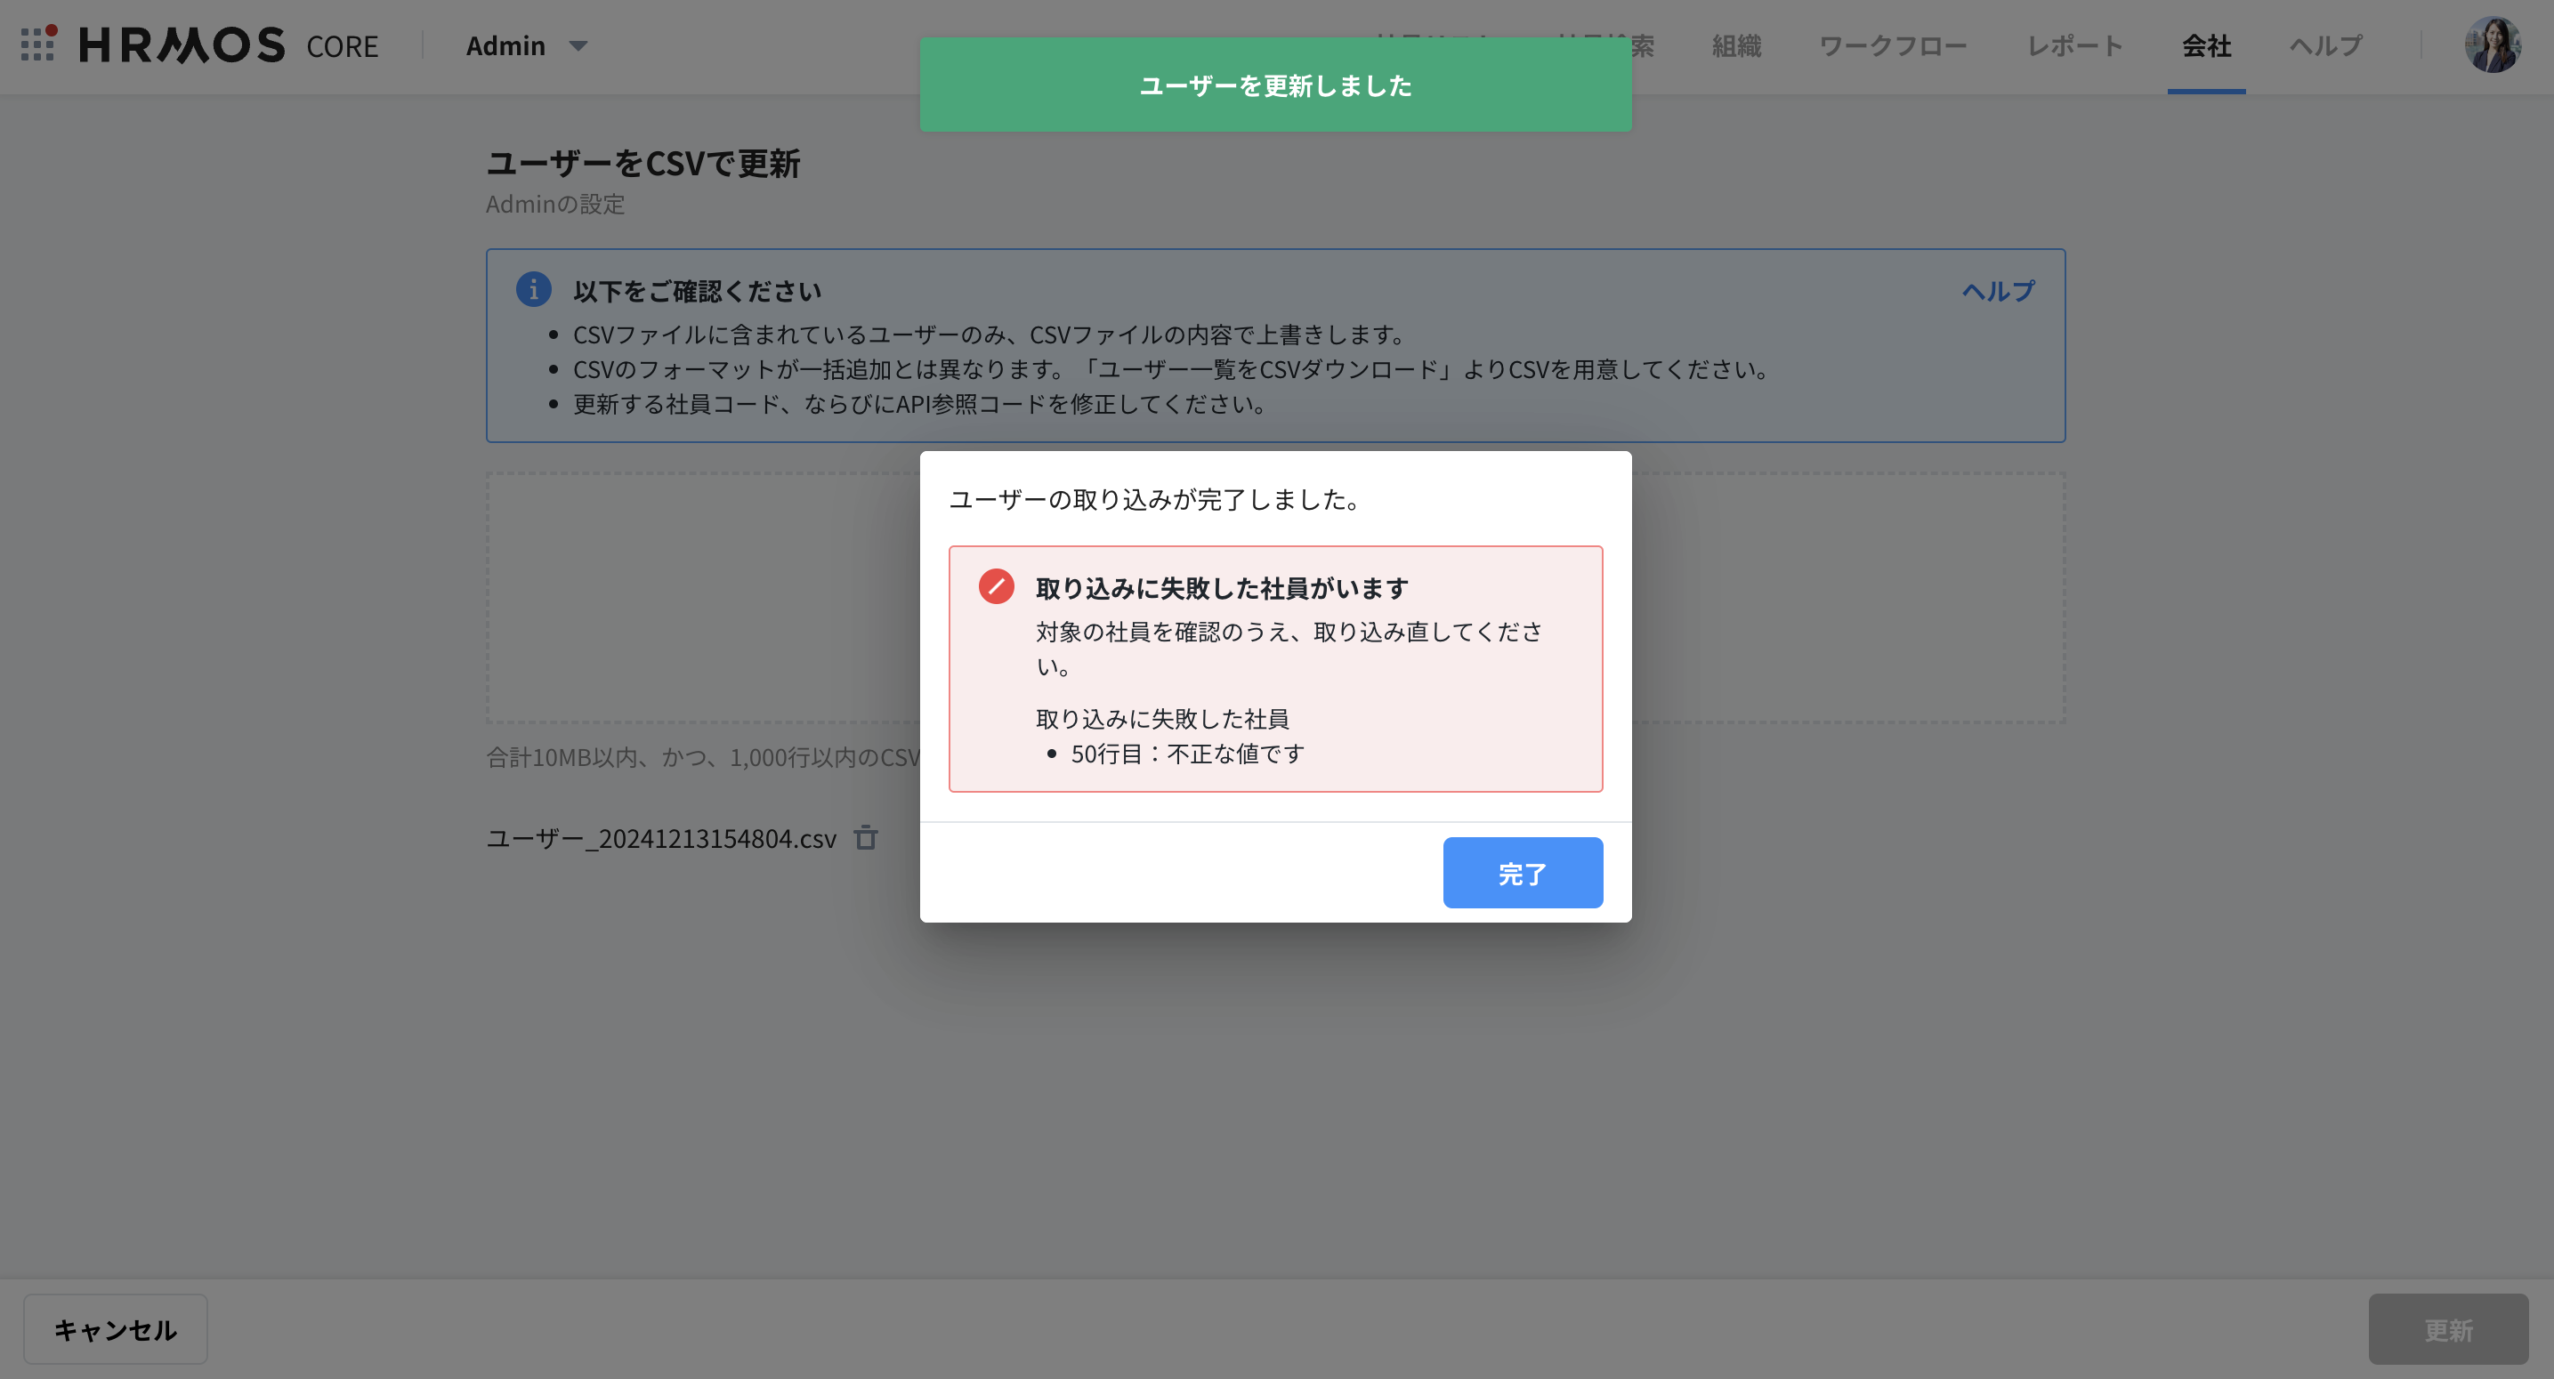
Task: Click the red dots icon beside the HRMOS wordmark
Action: [x=36, y=44]
